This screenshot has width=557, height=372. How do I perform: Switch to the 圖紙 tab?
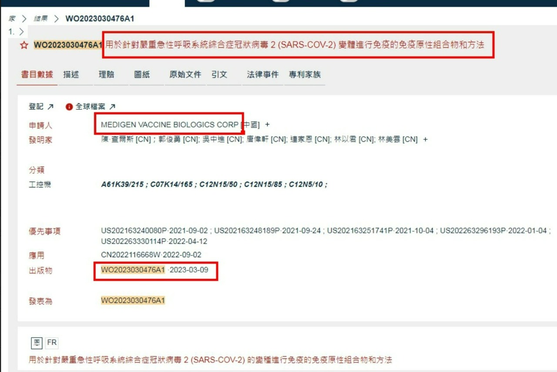(142, 75)
